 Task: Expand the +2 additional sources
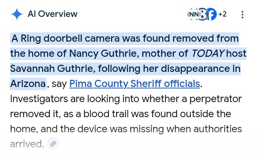pos(223,14)
